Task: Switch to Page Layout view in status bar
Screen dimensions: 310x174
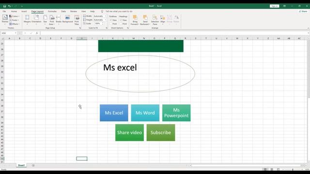Action: click(272, 170)
